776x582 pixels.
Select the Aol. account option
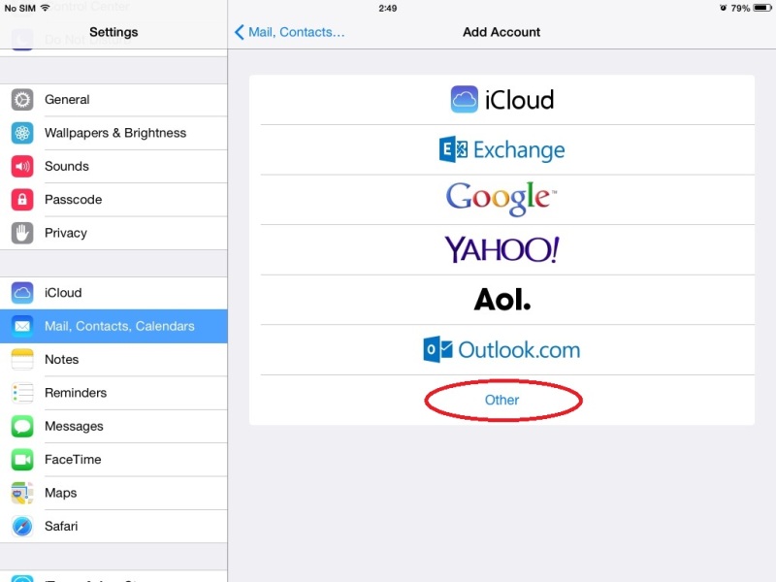coord(501,300)
